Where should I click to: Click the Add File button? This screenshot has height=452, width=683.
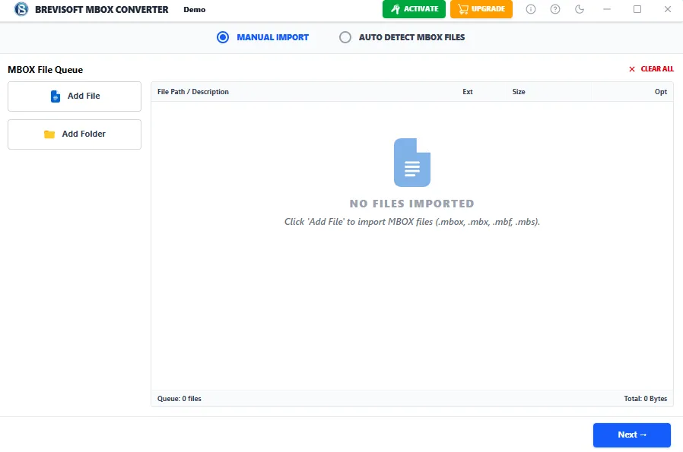75,96
